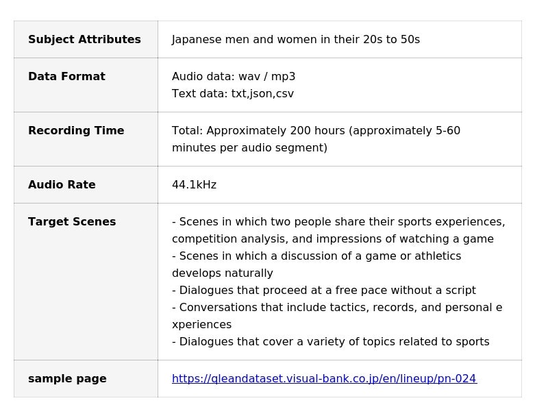Viewport: 548px width, 418px height.
Task: Click the Audio data wav / mp3 line
Action: click(x=234, y=77)
